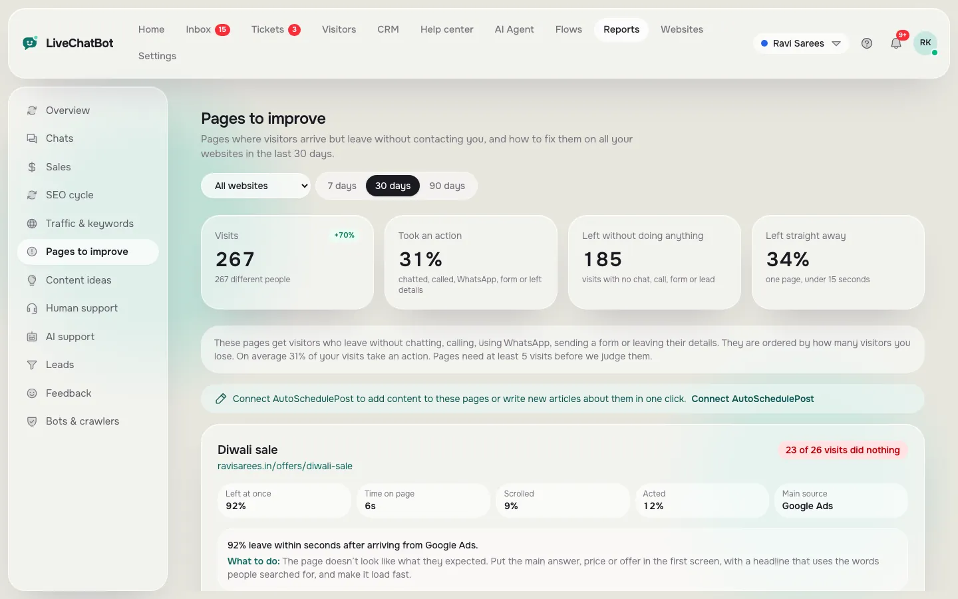Select the 30 days range
The image size is (958, 599).
(x=393, y=186)
